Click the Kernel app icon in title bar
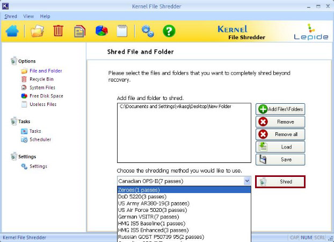The image size is (334, 242). [5, 6]
